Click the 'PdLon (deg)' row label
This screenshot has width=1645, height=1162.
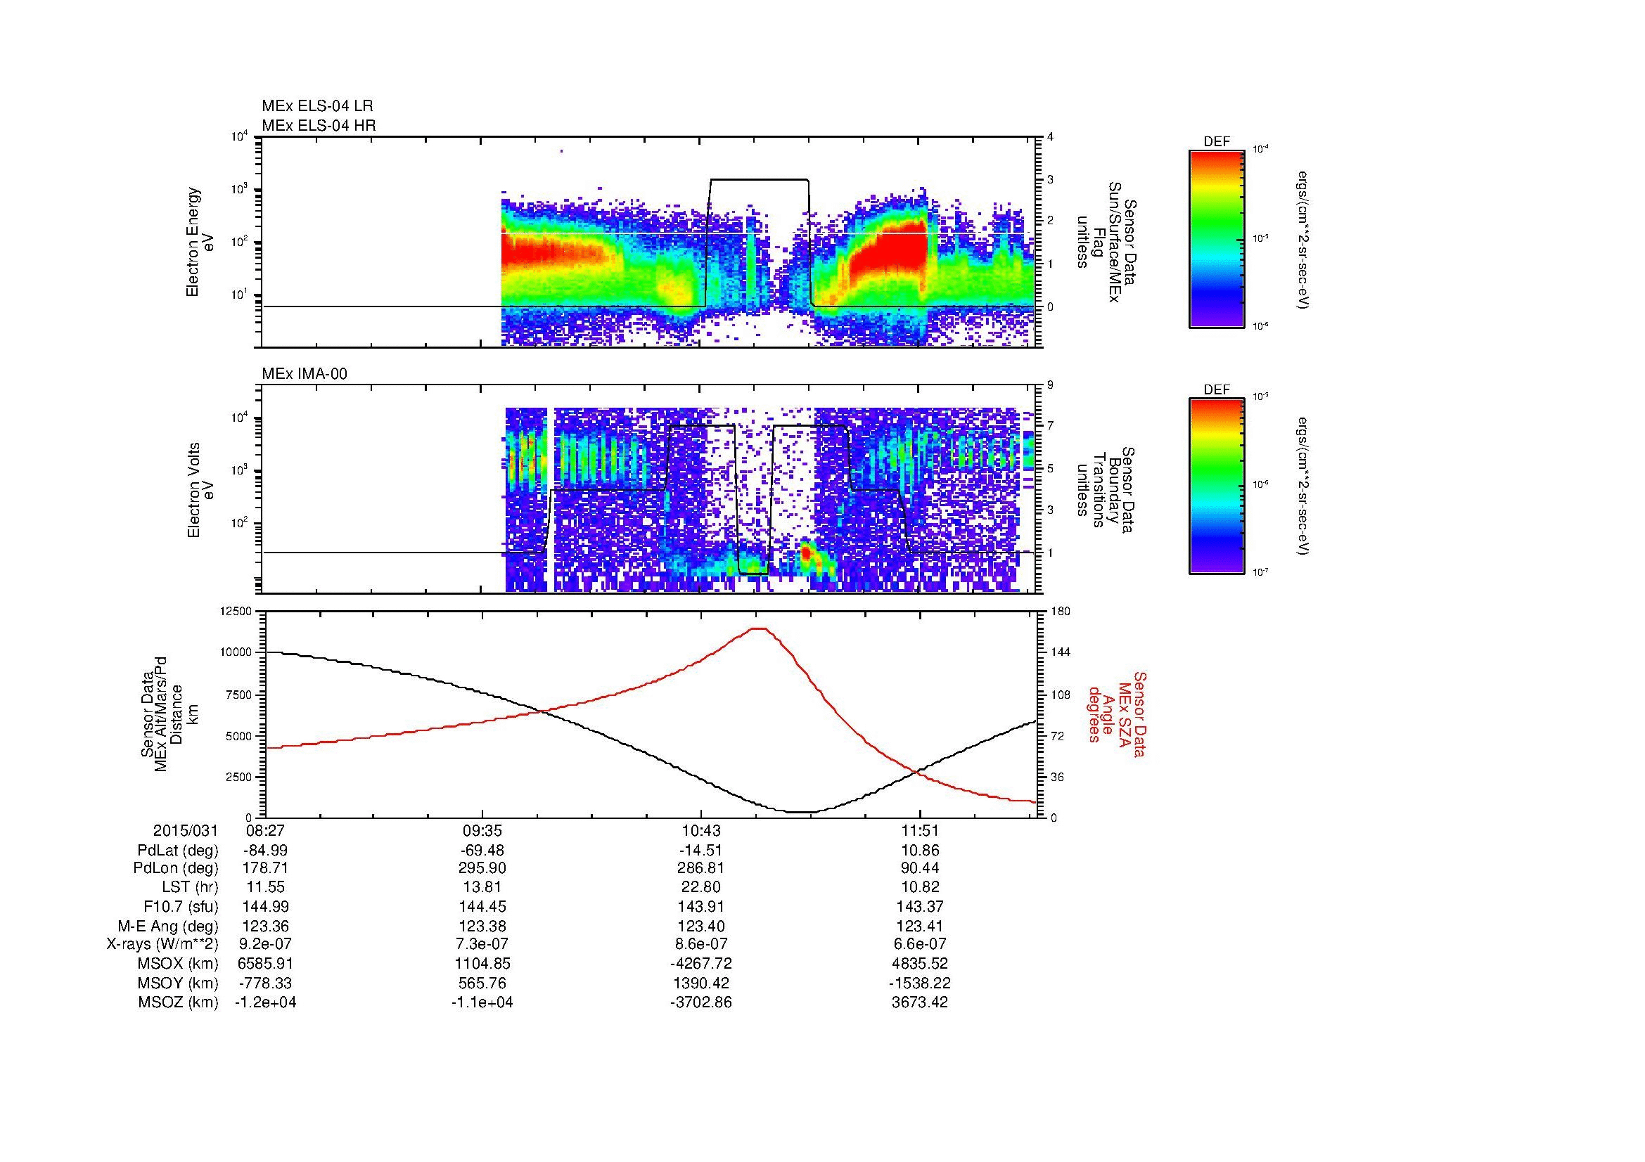click(176, 868)
